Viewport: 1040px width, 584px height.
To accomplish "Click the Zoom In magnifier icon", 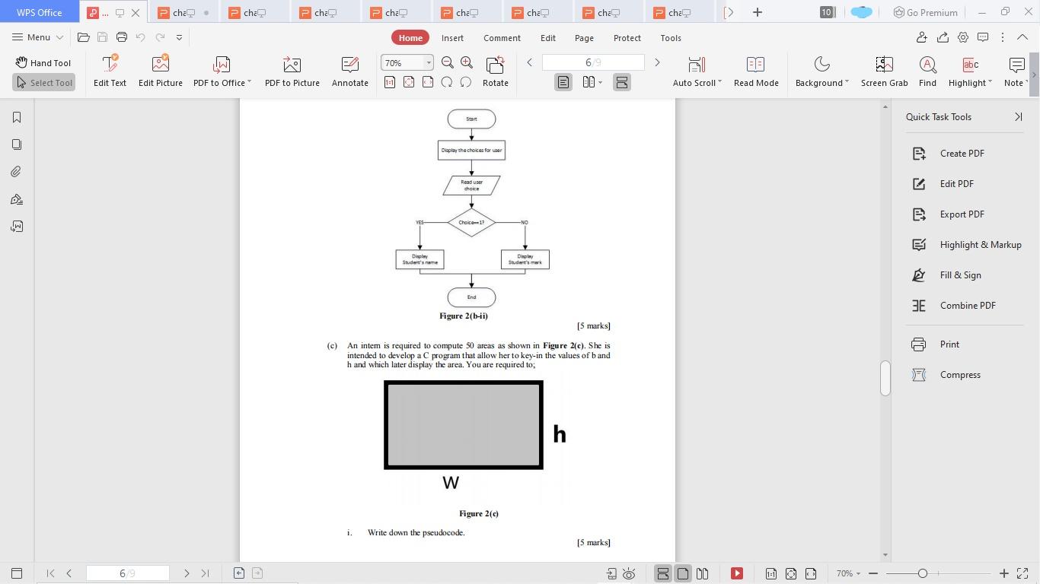I will point(467,62).
